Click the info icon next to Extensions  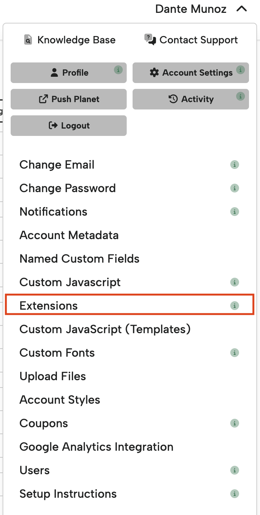click(x=235, y=305)
